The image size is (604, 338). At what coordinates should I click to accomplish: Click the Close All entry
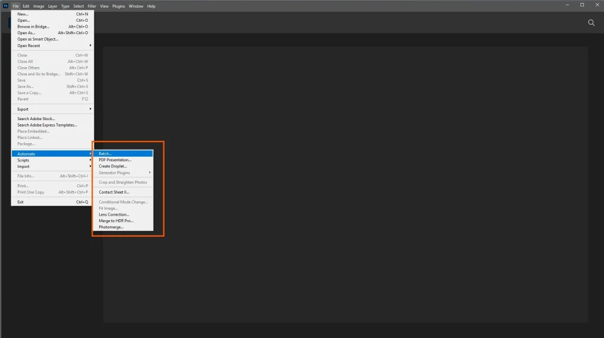[52, 61]
